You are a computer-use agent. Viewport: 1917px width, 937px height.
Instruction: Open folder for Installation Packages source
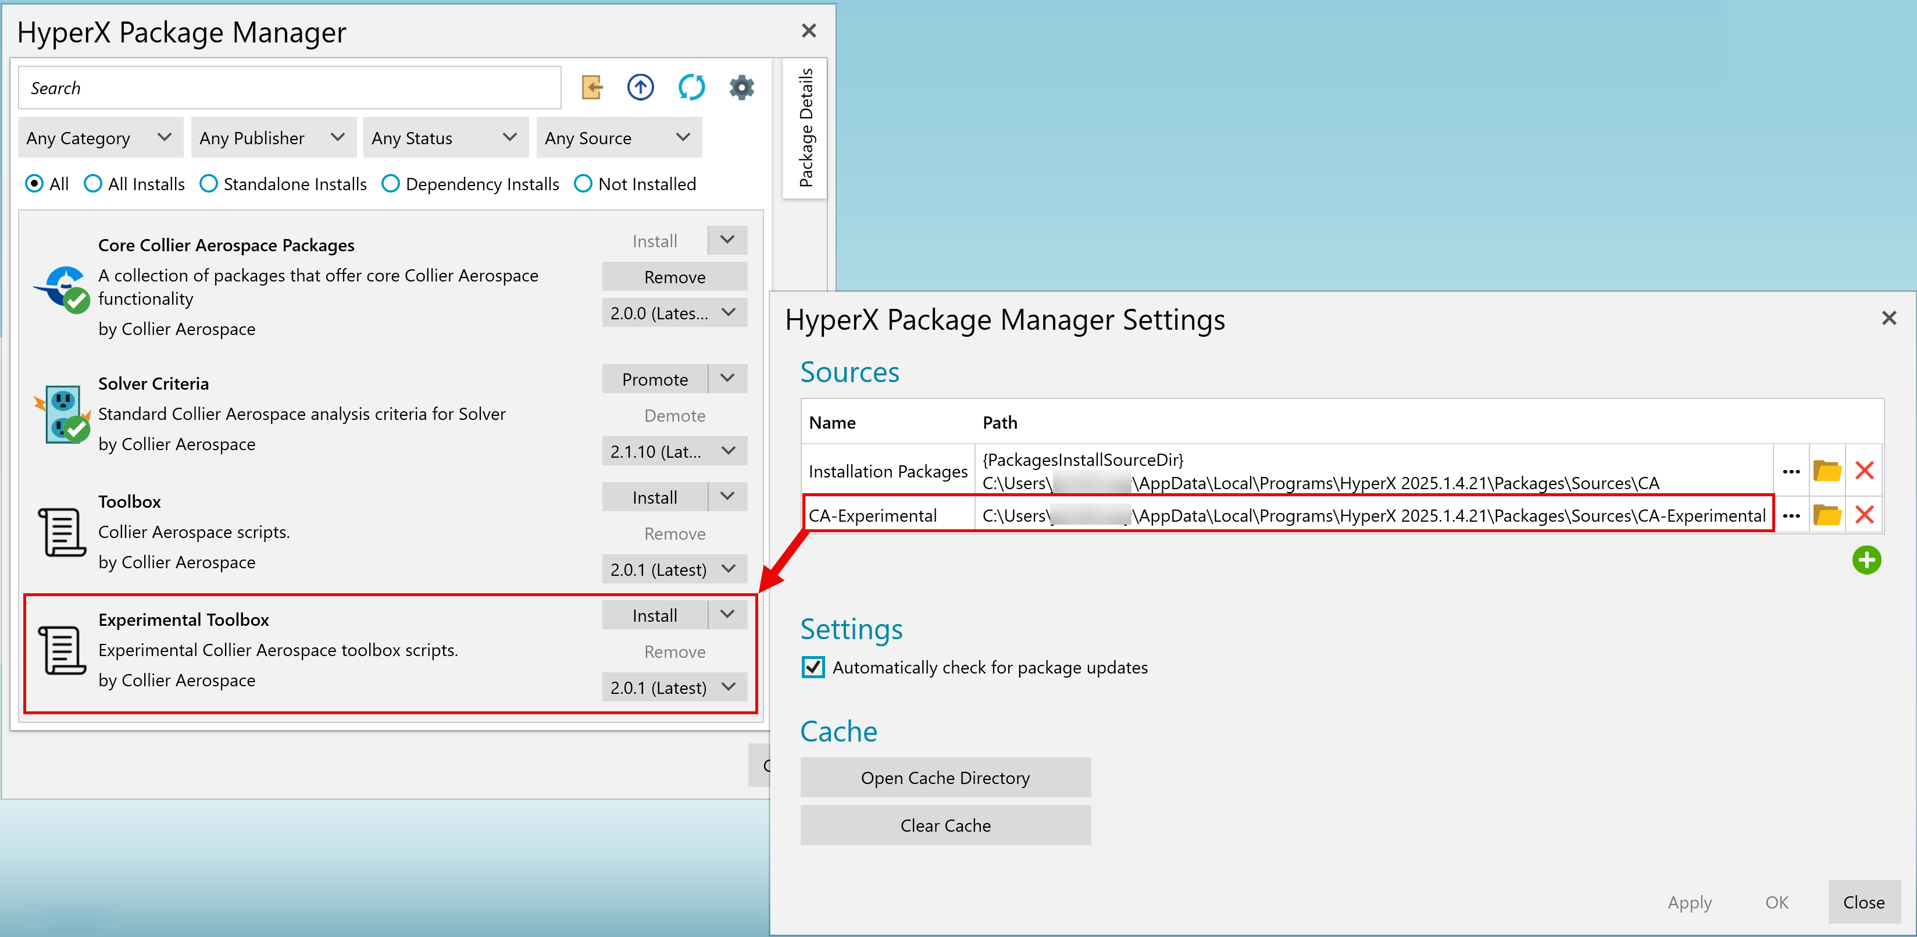(1827, 471)
